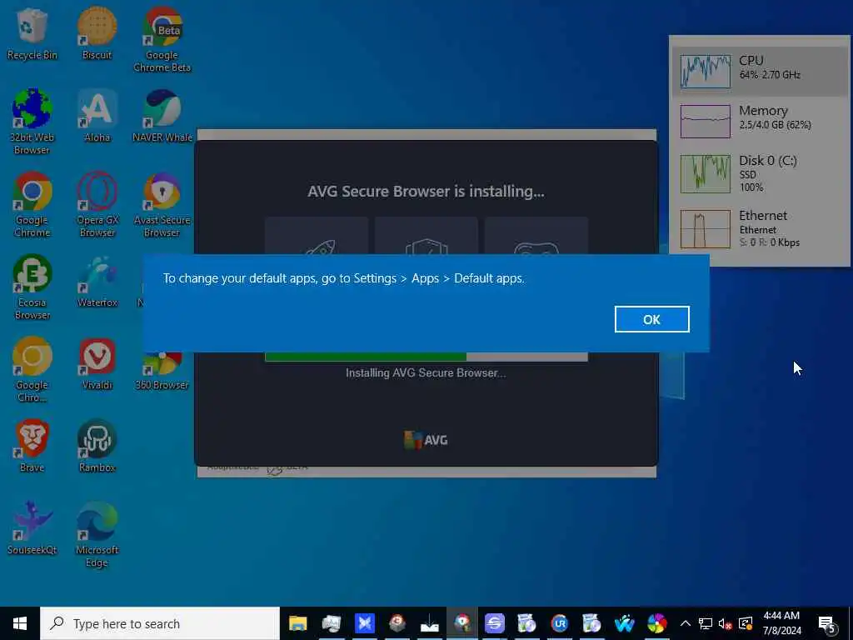This screenshot has height=640, width=853.
Task: Select the Biscuit desktop shortcut
Action: point(97,33)
